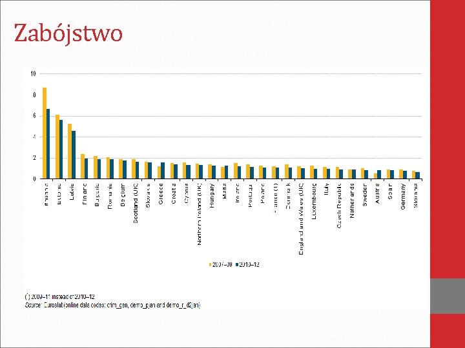
Task: Click the "Scotland (UK)" axis label
Action: click(x=136, y=203)
